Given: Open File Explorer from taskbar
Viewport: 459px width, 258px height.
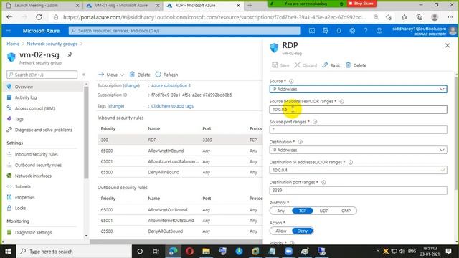Looking at the screenshot, I should tap(206, 252).
